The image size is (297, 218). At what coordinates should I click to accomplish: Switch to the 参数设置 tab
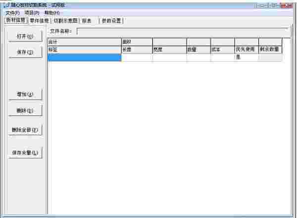click(x=111, y=21)
